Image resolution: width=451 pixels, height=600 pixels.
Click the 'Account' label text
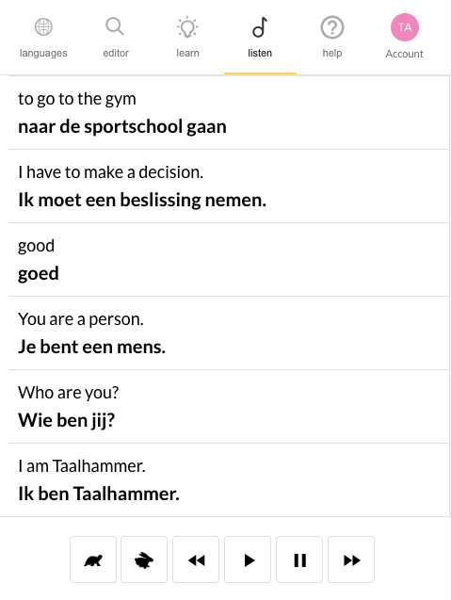pyautogui.click(x=404, y=54)
